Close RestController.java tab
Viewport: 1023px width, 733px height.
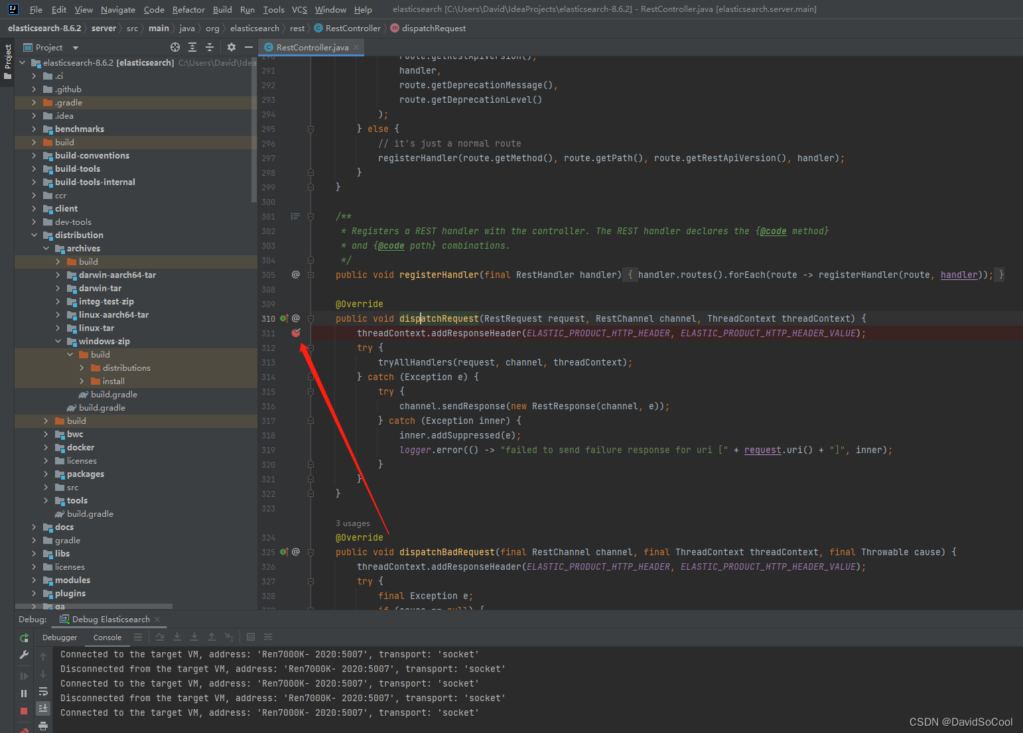(x=356, y=47)
